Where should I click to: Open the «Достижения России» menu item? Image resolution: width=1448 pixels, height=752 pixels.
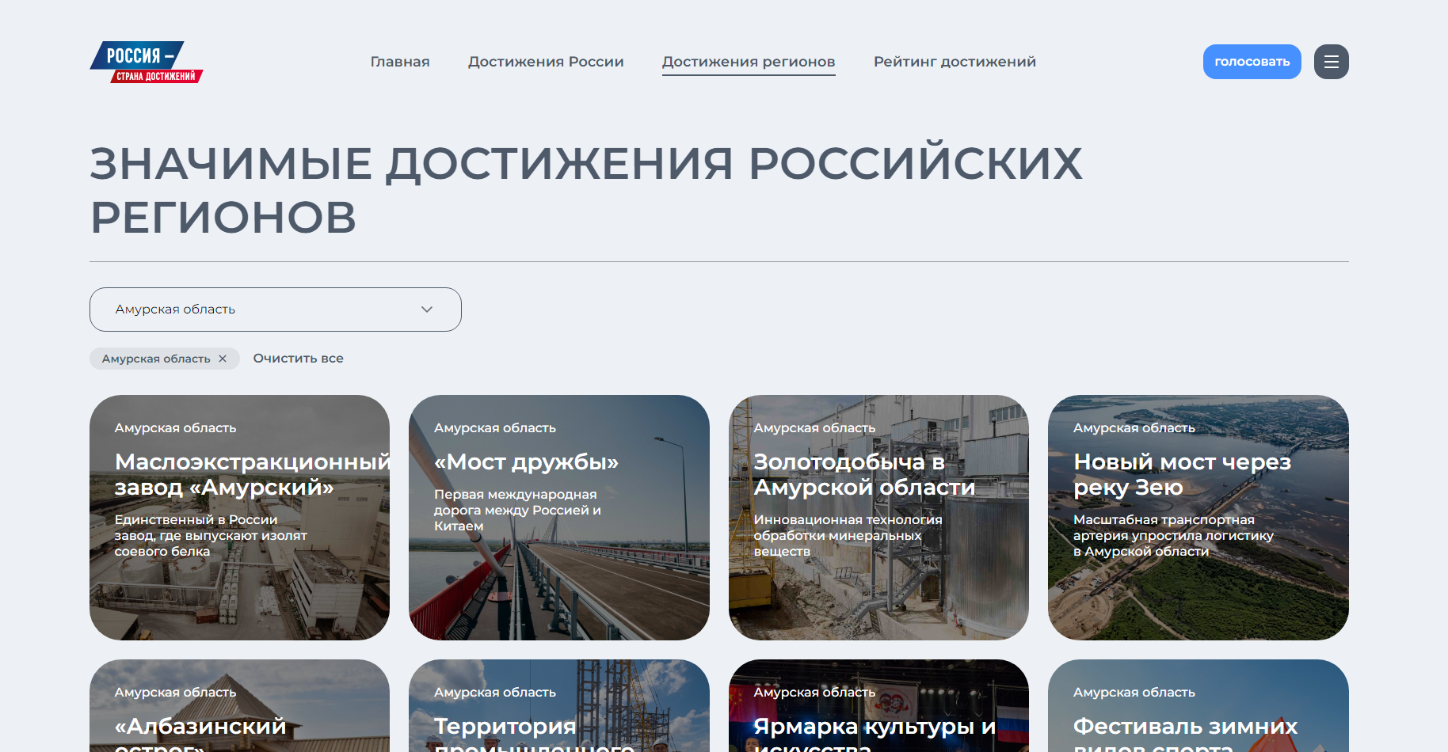[546, 61]
